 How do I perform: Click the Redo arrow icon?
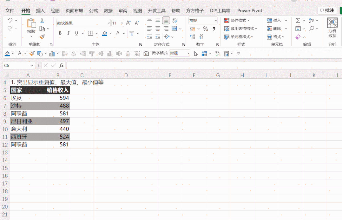click(x=10, y=29)
